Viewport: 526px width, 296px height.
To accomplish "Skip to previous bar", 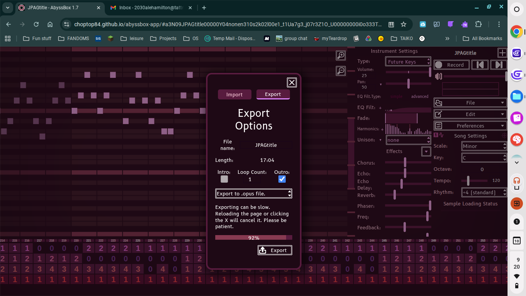I will point(480,65).
